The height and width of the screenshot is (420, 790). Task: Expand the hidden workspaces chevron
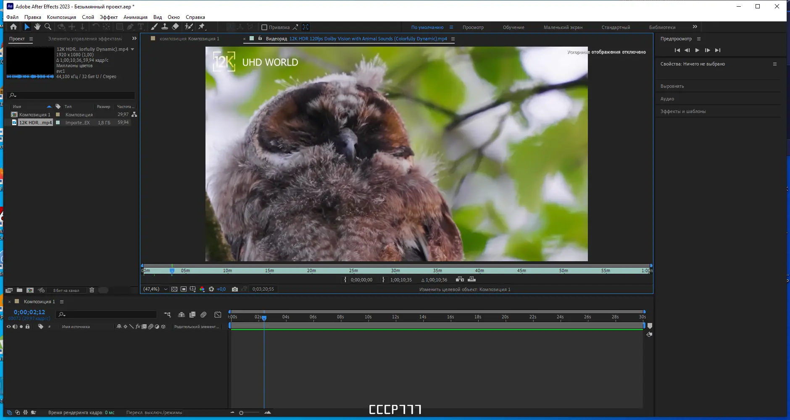pyautogui.click(x=695, y=27)
